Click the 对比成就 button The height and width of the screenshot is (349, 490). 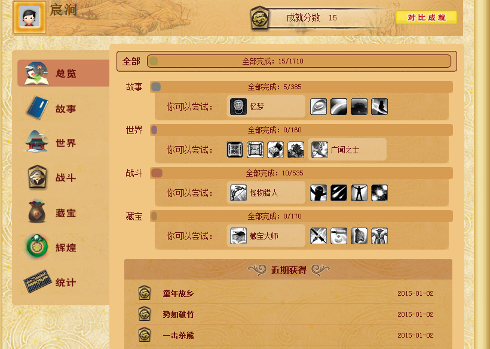pos(426,17)
